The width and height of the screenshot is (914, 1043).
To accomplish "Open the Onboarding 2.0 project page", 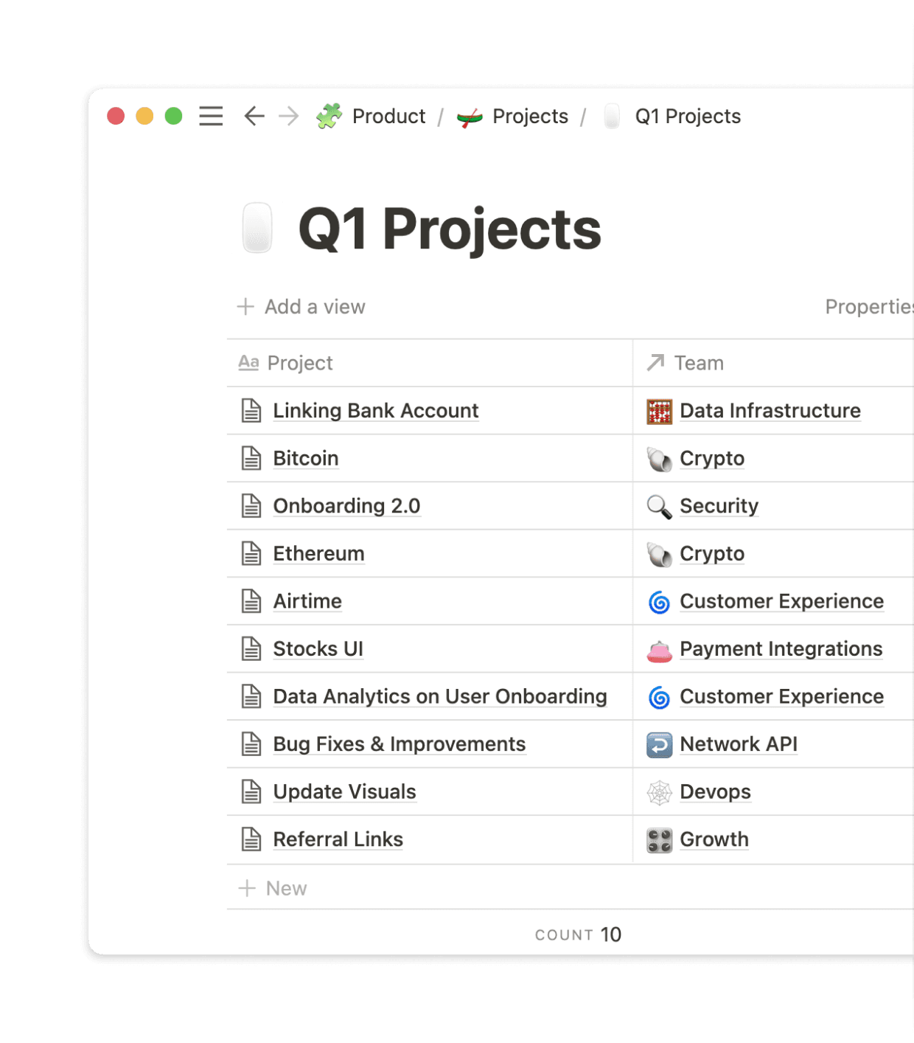I will pyautogui.click(x=346, y=506).
